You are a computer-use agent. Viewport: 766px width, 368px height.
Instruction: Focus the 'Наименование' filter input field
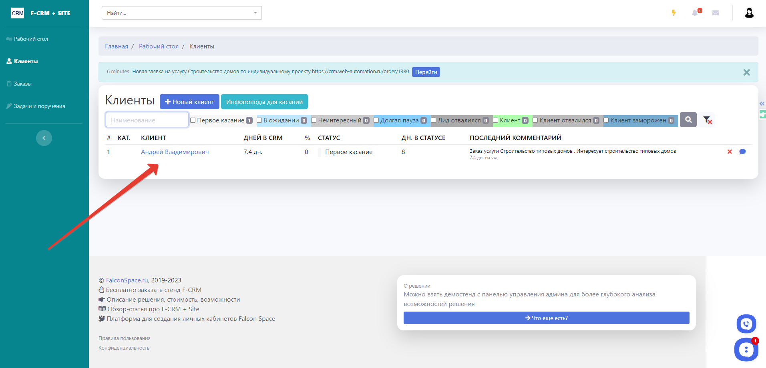click(147, 120)
